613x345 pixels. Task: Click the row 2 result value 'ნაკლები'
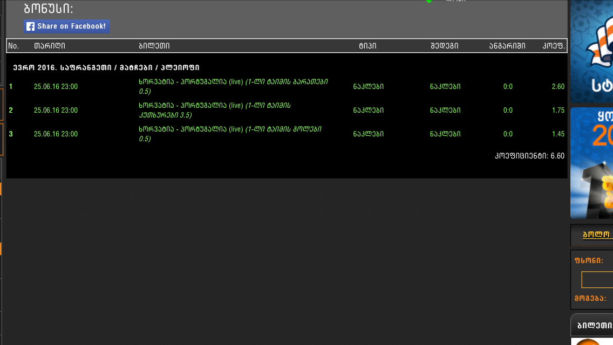(445, 110)
